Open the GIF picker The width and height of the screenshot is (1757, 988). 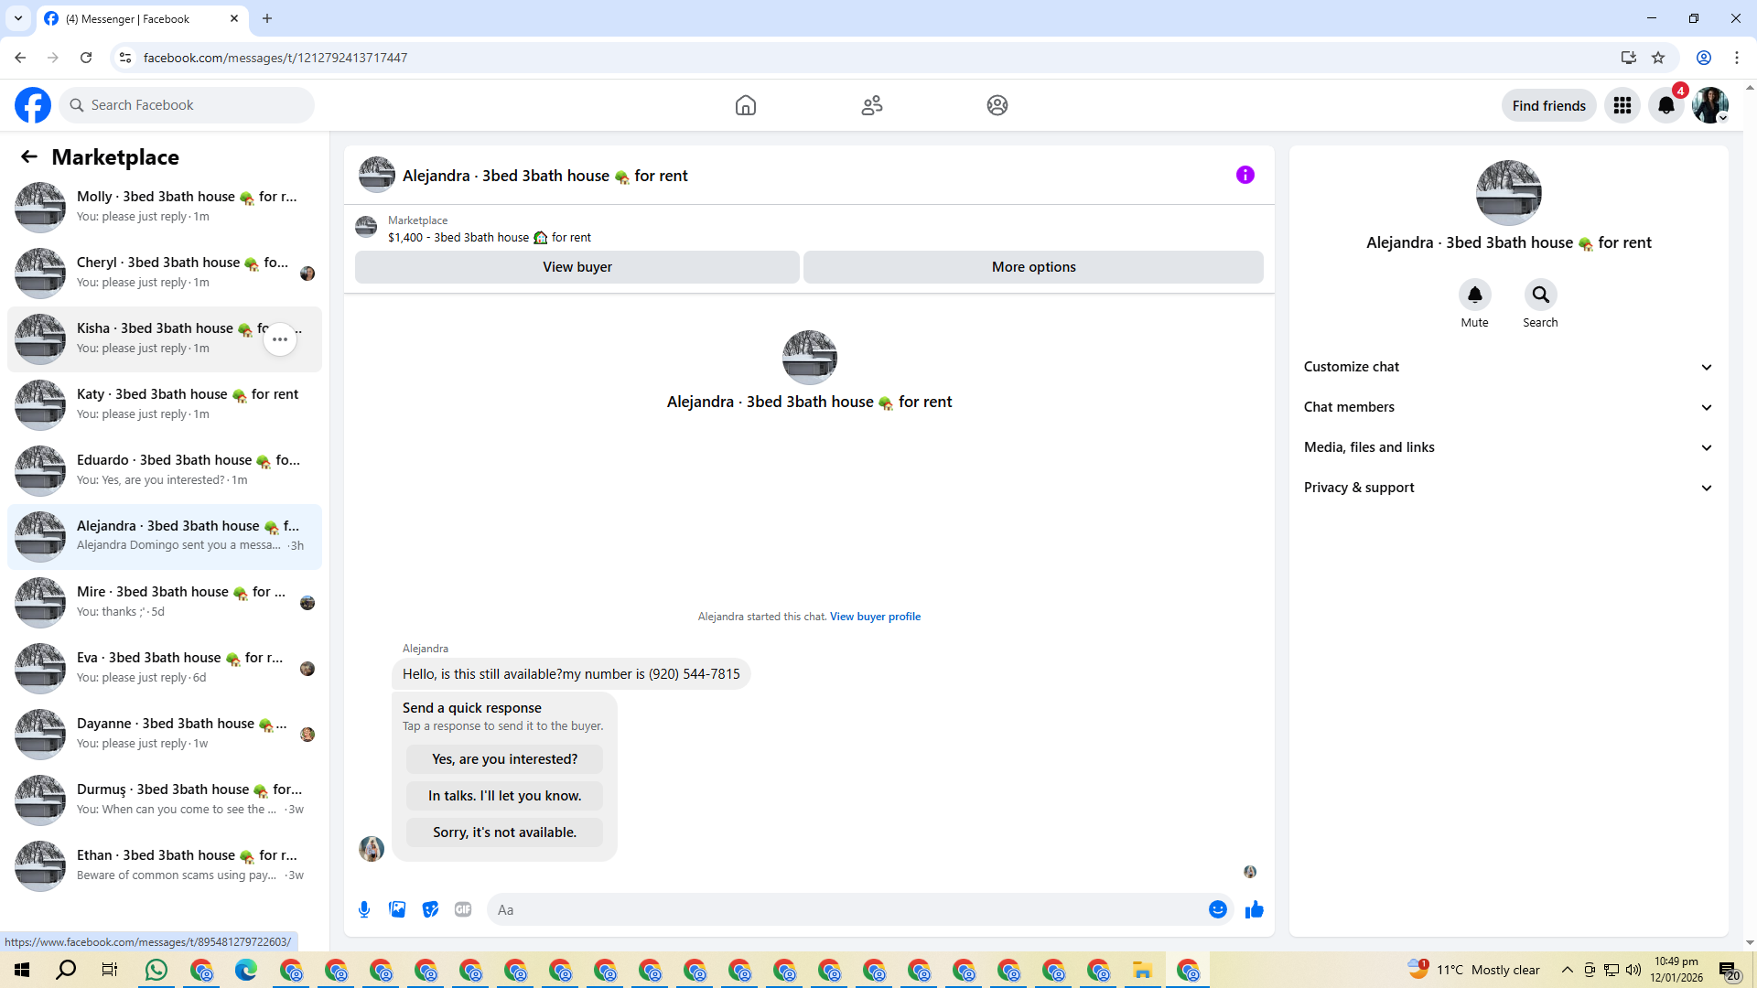[463, 909]
